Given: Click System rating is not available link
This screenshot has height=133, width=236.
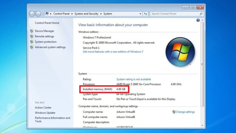Looking at the screenshot, I should [134, 79].
